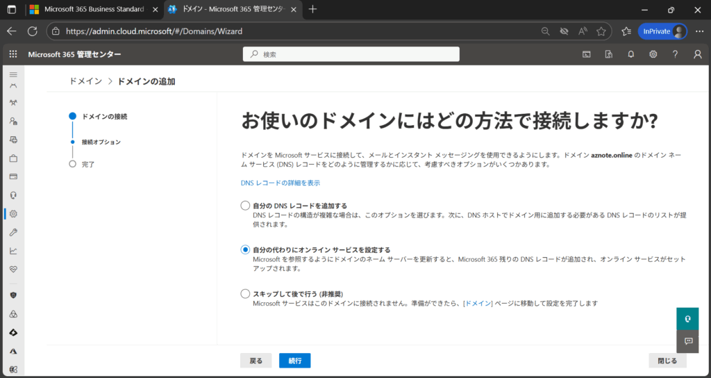Select "自分の DNS レコードを追加する" radio option
This screenshot has width=711, height=378.
click(244, 206)
